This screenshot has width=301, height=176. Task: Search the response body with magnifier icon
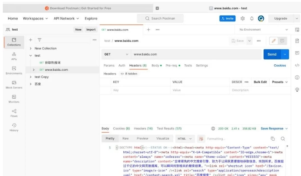point(283,139)
